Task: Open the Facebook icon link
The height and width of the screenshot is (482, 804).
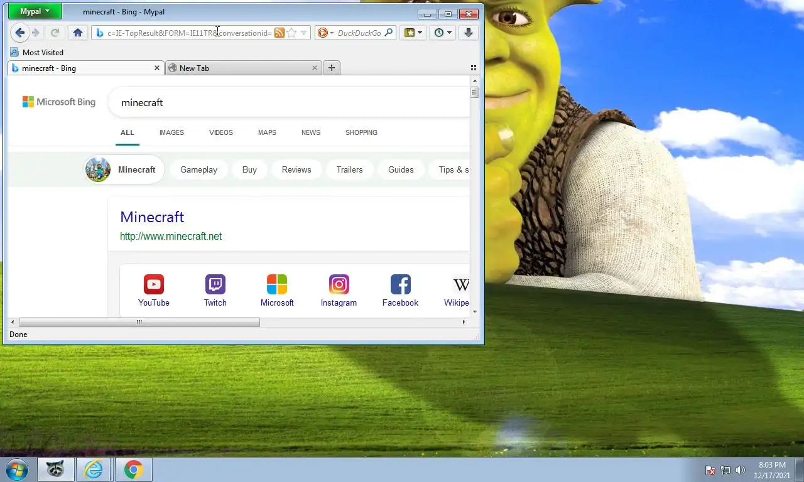Action: click(400, 291)
